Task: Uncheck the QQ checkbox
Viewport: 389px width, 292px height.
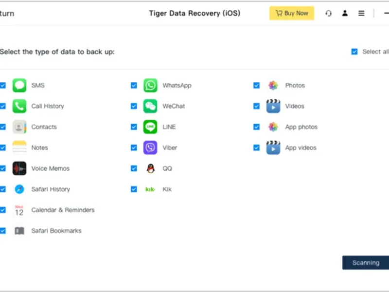Action: [134, 168]
